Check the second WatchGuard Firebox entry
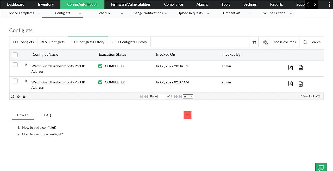The width and height of the screenshot is (333, 171). 15,81
